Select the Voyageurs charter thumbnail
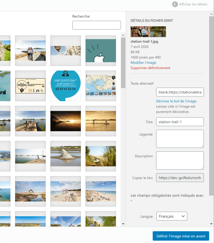This screenshot has height=243, width=214. 30,86
